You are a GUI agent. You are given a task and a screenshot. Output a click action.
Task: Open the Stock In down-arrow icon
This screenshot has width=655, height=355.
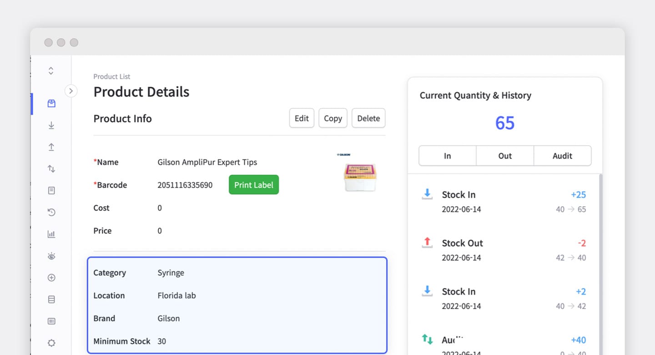(x=51, y=125)
